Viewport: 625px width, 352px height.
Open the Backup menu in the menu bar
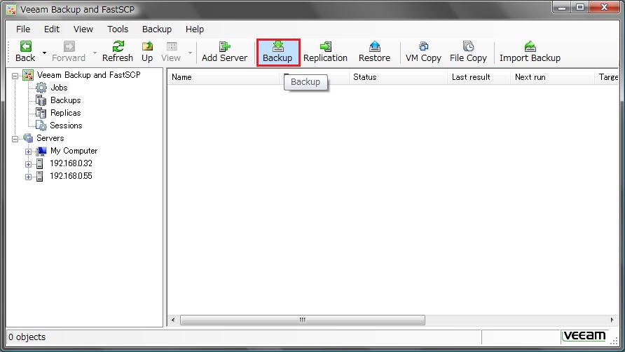157,29
